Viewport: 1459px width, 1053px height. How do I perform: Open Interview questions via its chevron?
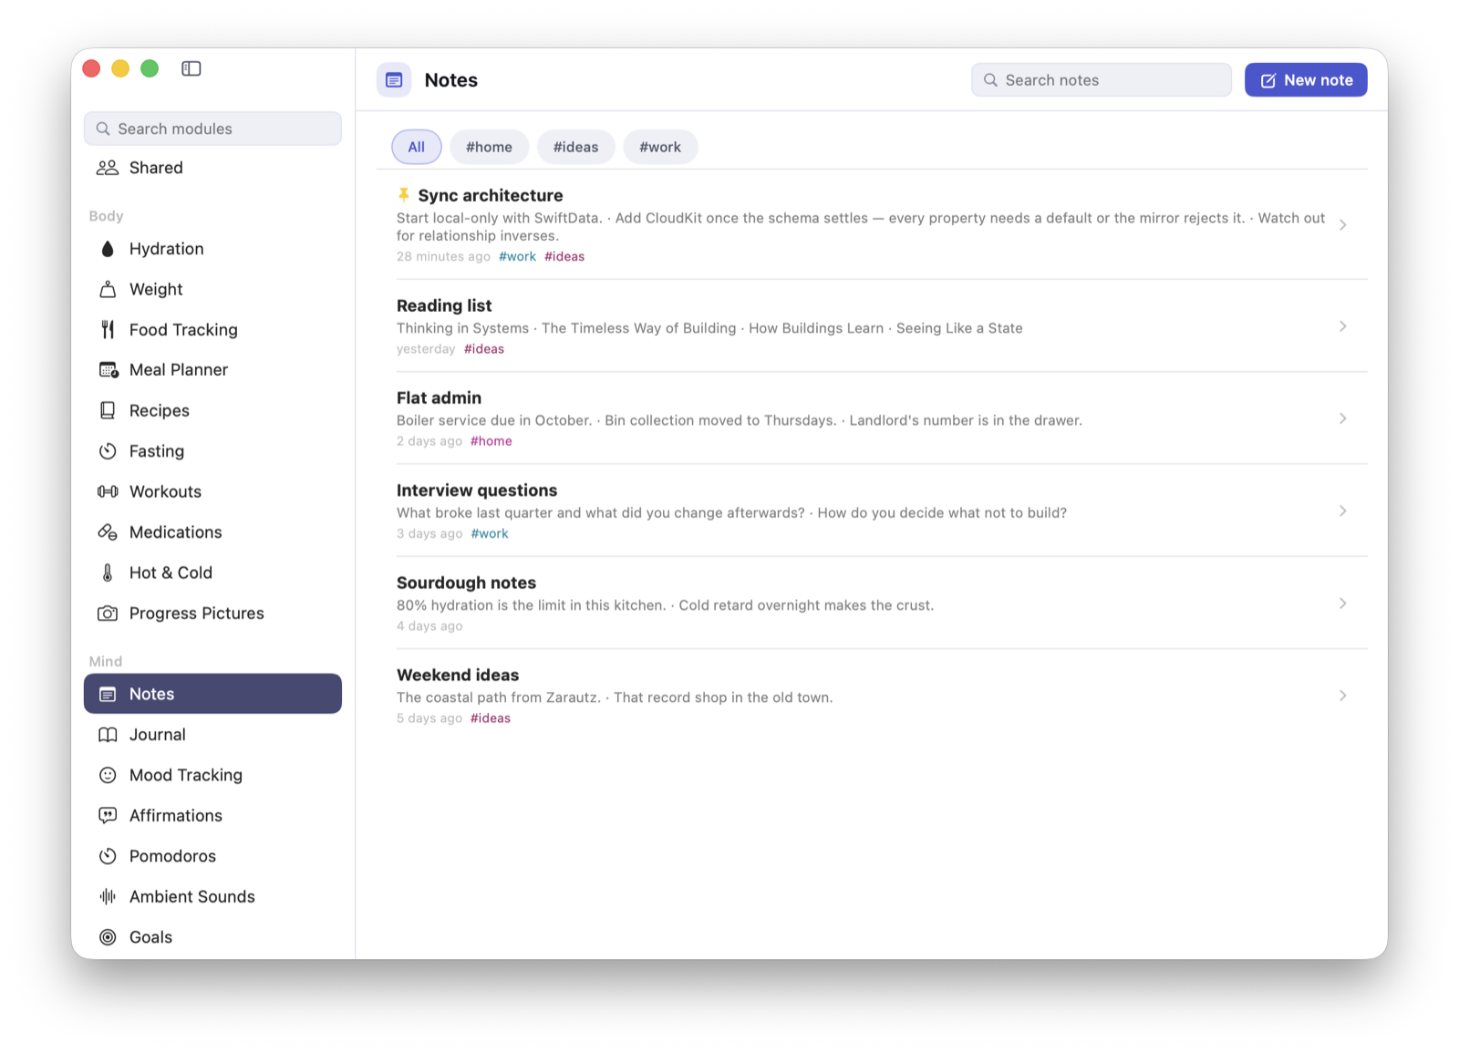(x=1342, y=511)
